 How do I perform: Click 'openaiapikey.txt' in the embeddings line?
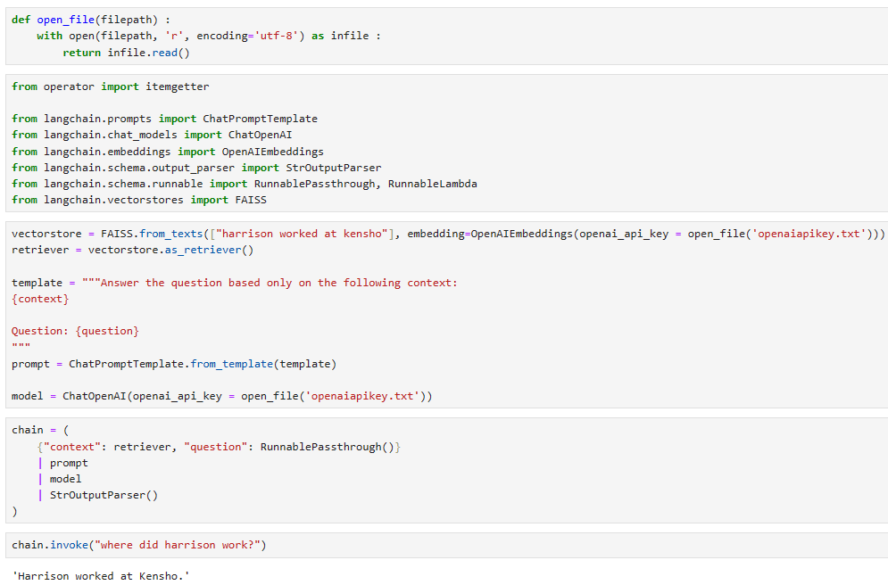809,234
